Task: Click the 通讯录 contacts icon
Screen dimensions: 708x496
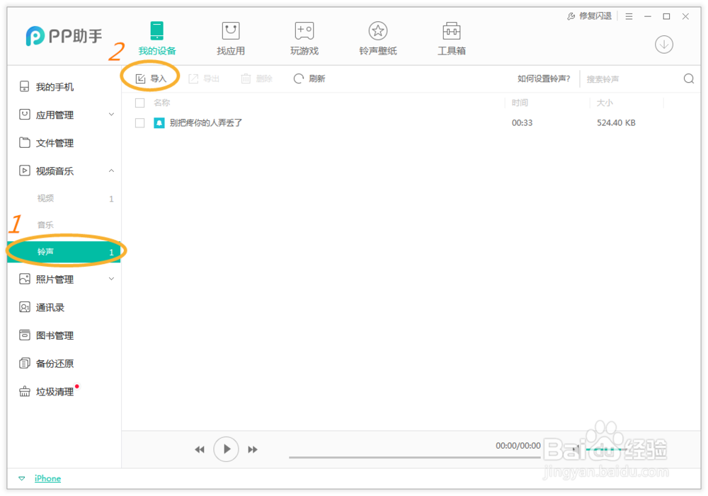Action: (24, 307)
